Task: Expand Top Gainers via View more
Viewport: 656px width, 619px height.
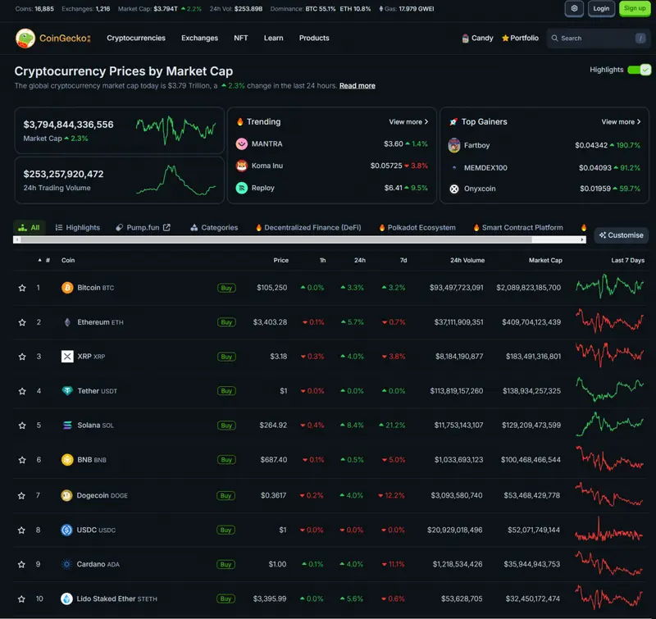Action: 621,121
